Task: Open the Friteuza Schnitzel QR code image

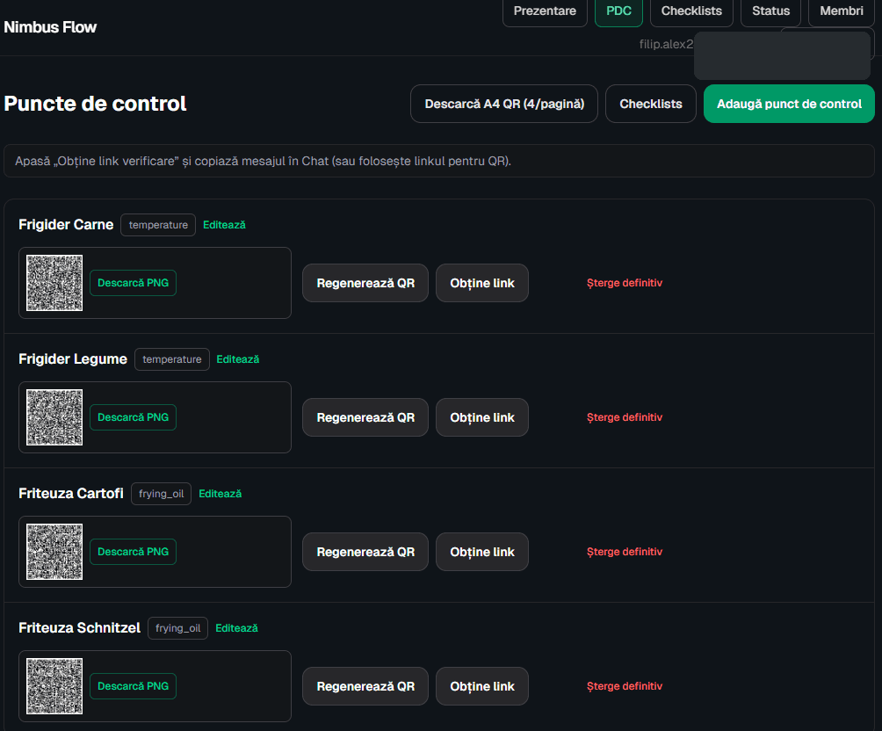Action: click(x=54, y=686)
